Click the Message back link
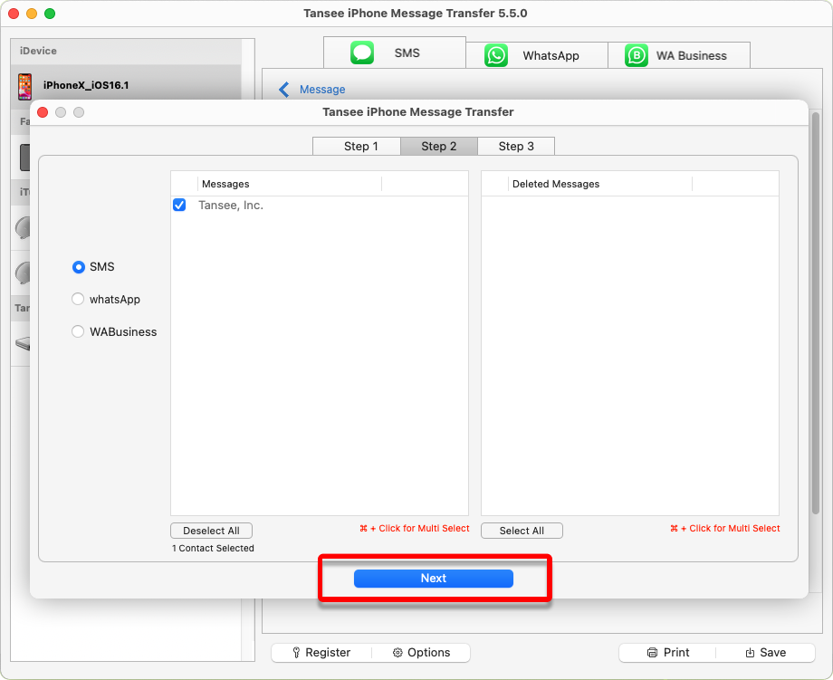The height and width of the screenshot is (680, 833). click(322, 90)
